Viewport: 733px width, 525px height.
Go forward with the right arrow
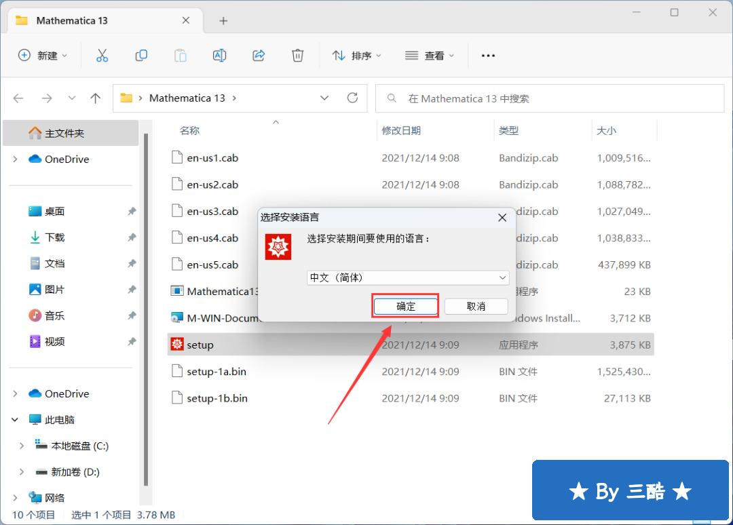47,98
